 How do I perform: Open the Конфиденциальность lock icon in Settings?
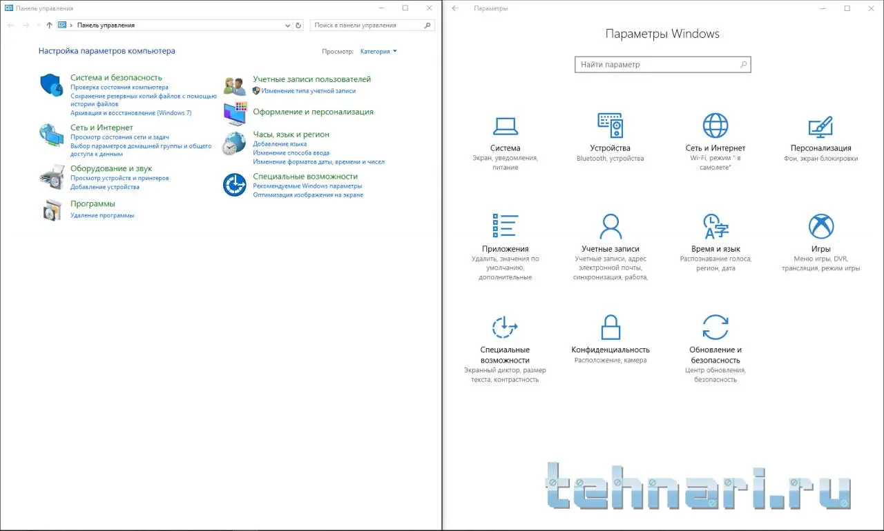611,327
